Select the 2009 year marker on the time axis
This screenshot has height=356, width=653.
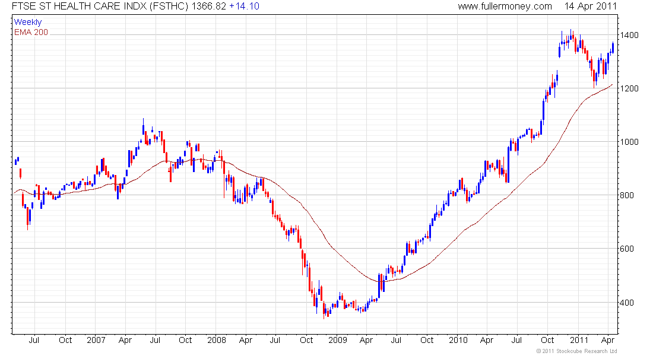pos(337,341)
